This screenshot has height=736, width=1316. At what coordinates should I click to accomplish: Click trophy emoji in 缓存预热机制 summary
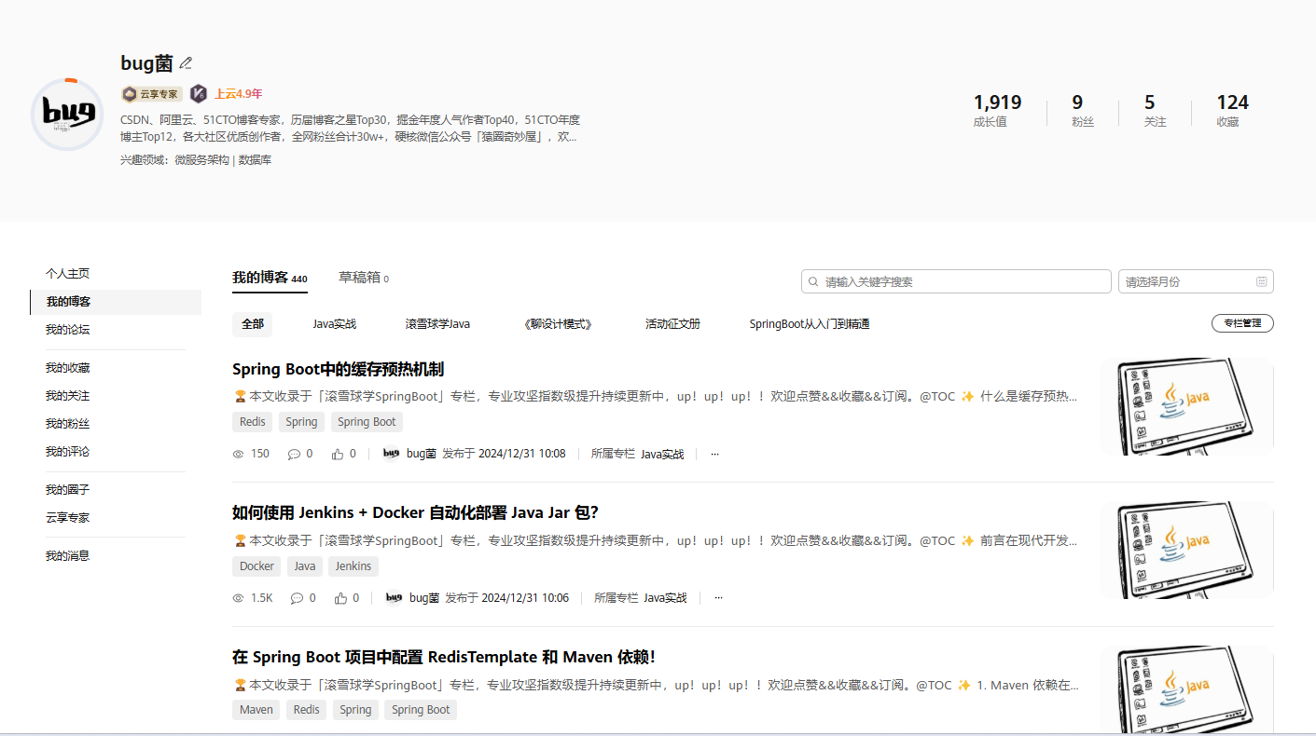[240, 396]
